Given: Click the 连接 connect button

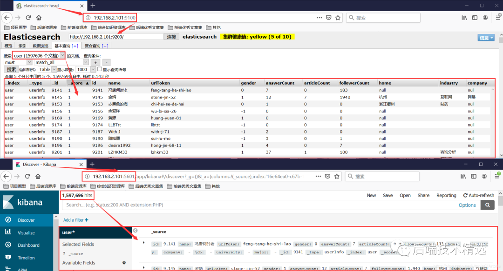Looking at the screenshot, I should 171,37.
